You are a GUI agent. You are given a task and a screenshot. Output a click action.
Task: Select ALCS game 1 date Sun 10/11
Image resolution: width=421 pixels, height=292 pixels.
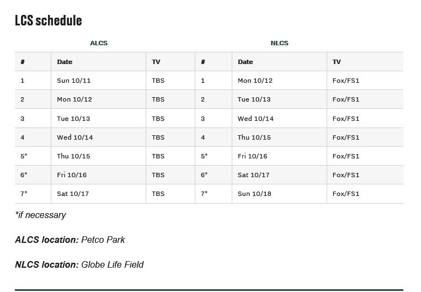[73, 81]
